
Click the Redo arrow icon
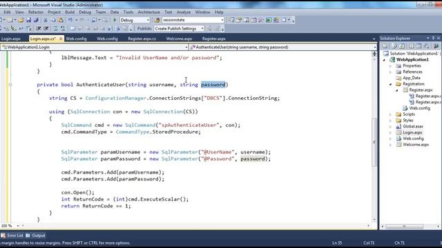(x=82, y=20)
